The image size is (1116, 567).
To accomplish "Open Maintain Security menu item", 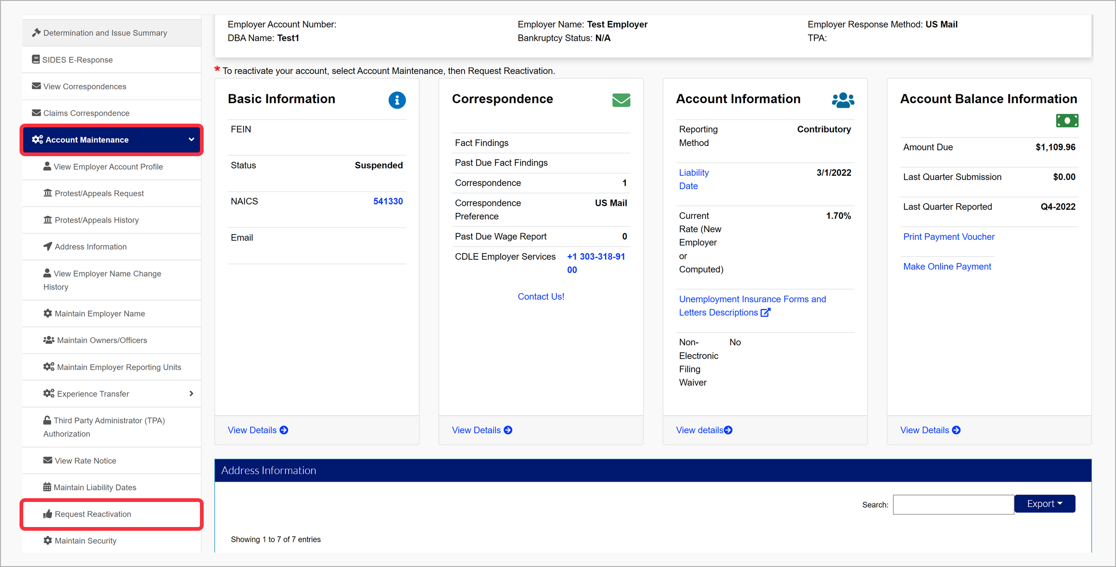I will tap(112, 541).
